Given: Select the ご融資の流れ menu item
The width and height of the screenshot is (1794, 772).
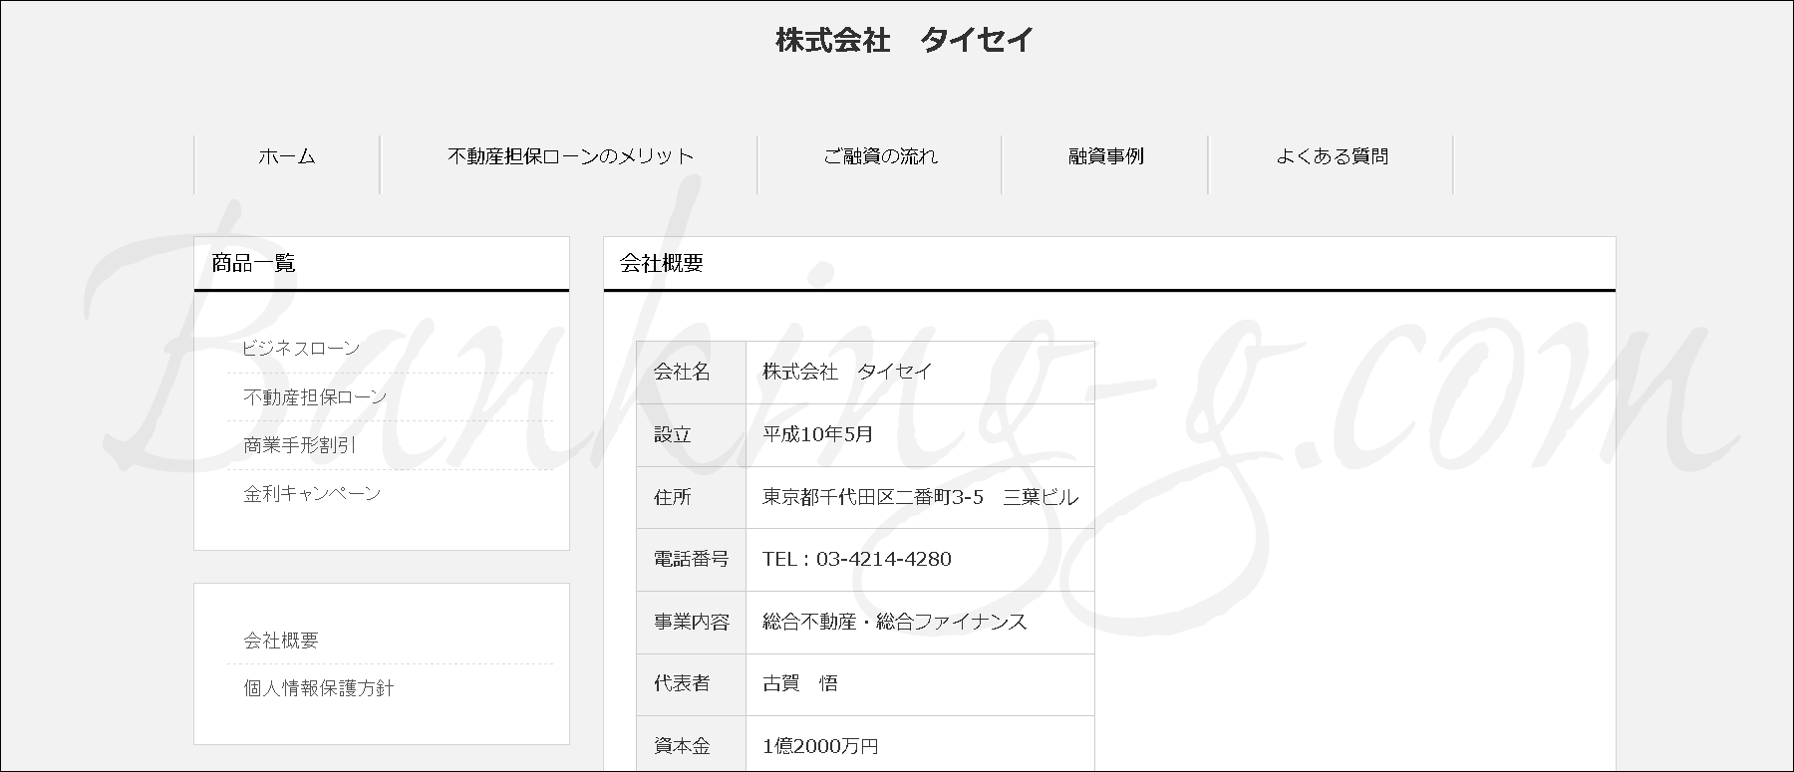Looking at the screenshot, I should pos(880,156).
